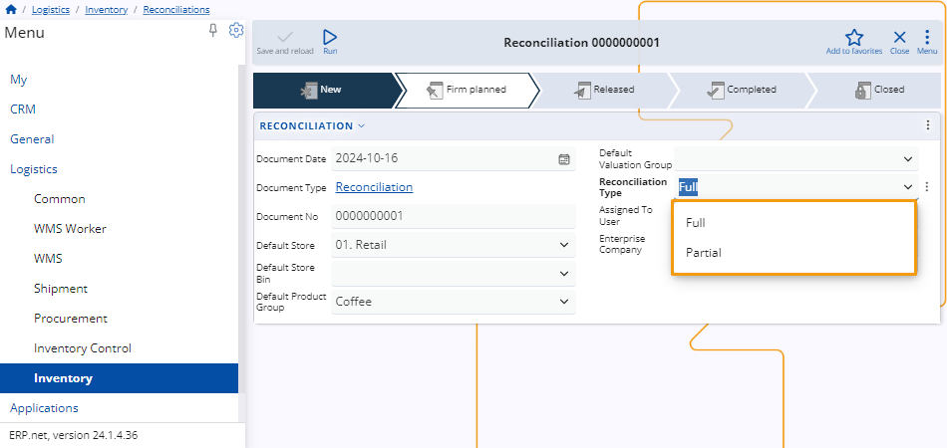Open the Reconciliation document type link

(374, 187)
